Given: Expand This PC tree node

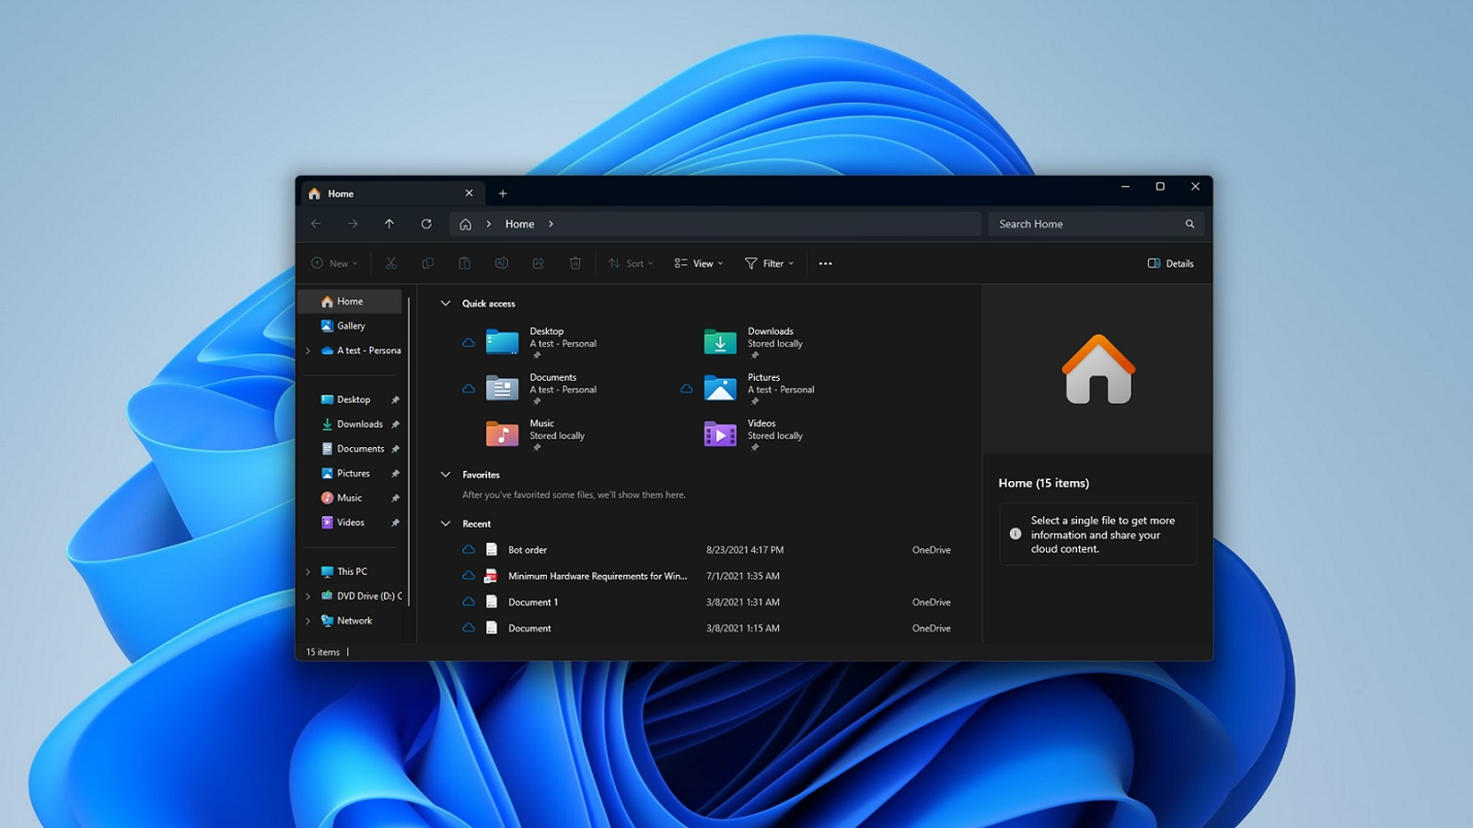Looking at the screenshot, I should pos(308,571).
